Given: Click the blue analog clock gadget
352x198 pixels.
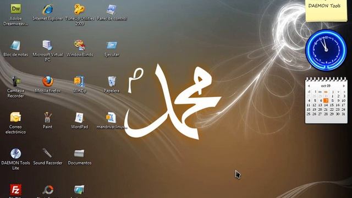Looking at the screenshot, I should tap(326, 50).
